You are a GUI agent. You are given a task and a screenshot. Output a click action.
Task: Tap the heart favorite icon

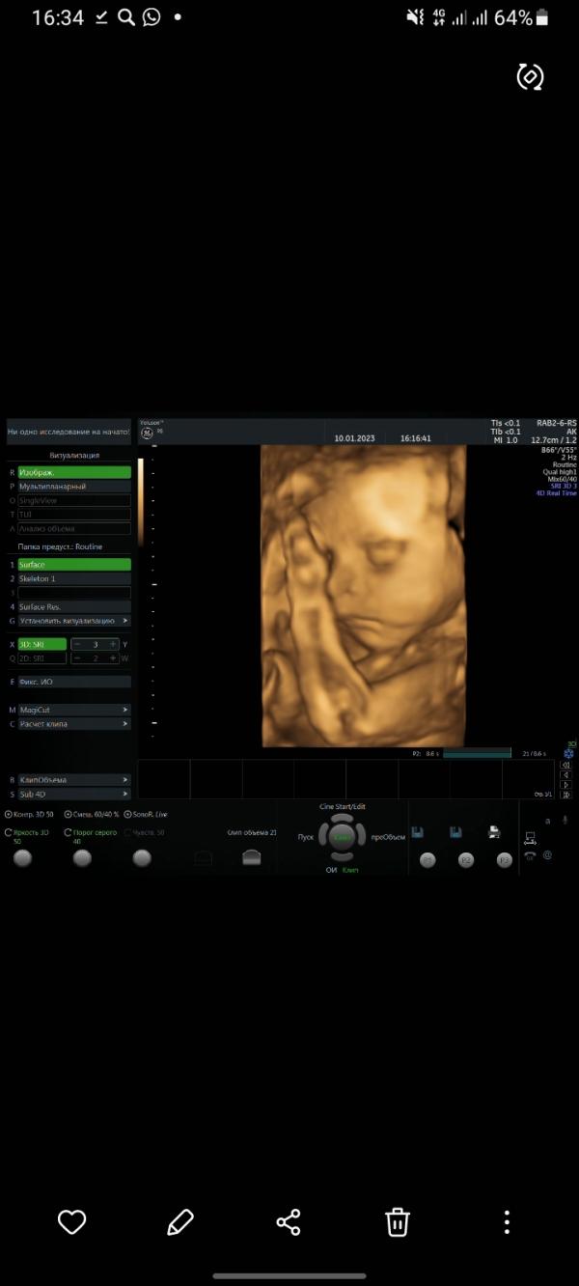(72, 1221)
